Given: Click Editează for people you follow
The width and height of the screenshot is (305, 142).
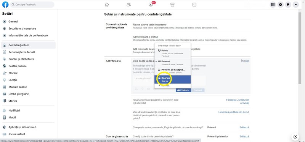Looking at the screenshot, I should point(244,128).
